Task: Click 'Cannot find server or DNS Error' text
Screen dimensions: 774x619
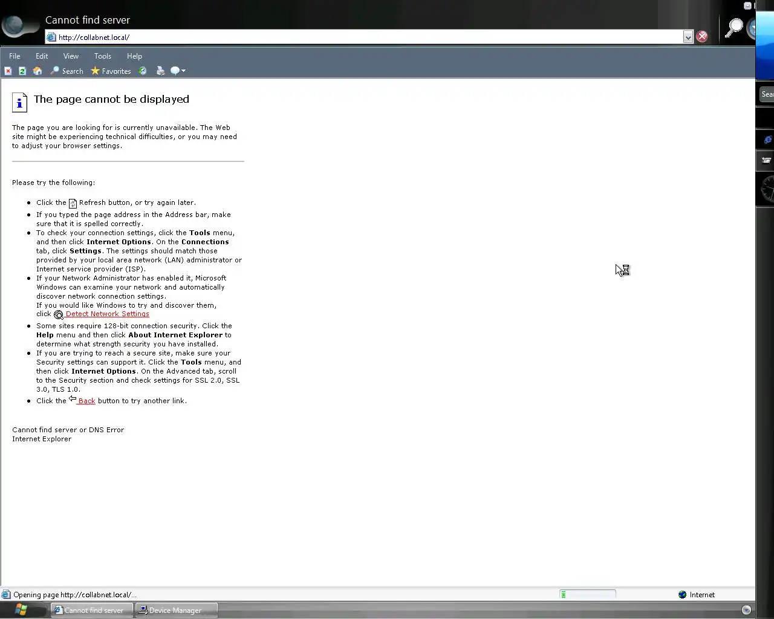Action: [x=68, y=430]
